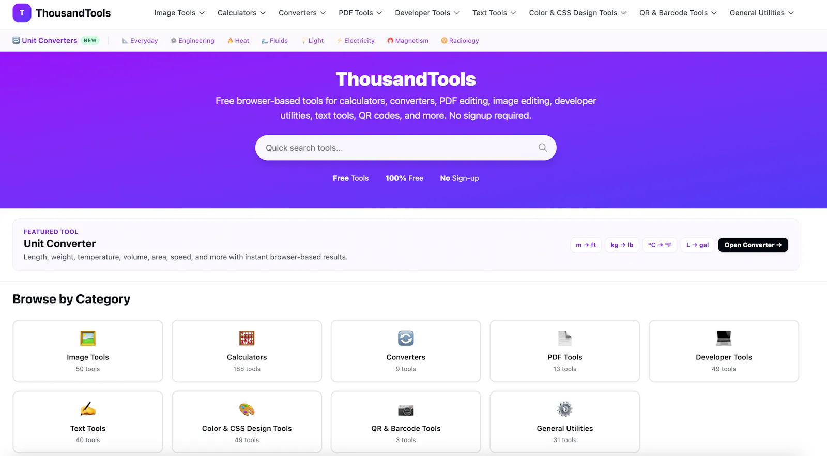
Task: Go to Light converters
Action: [x=312, y=41]
